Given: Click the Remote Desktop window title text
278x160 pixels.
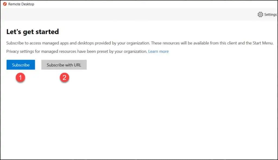Looking at the screenshot, I should 21,4.
